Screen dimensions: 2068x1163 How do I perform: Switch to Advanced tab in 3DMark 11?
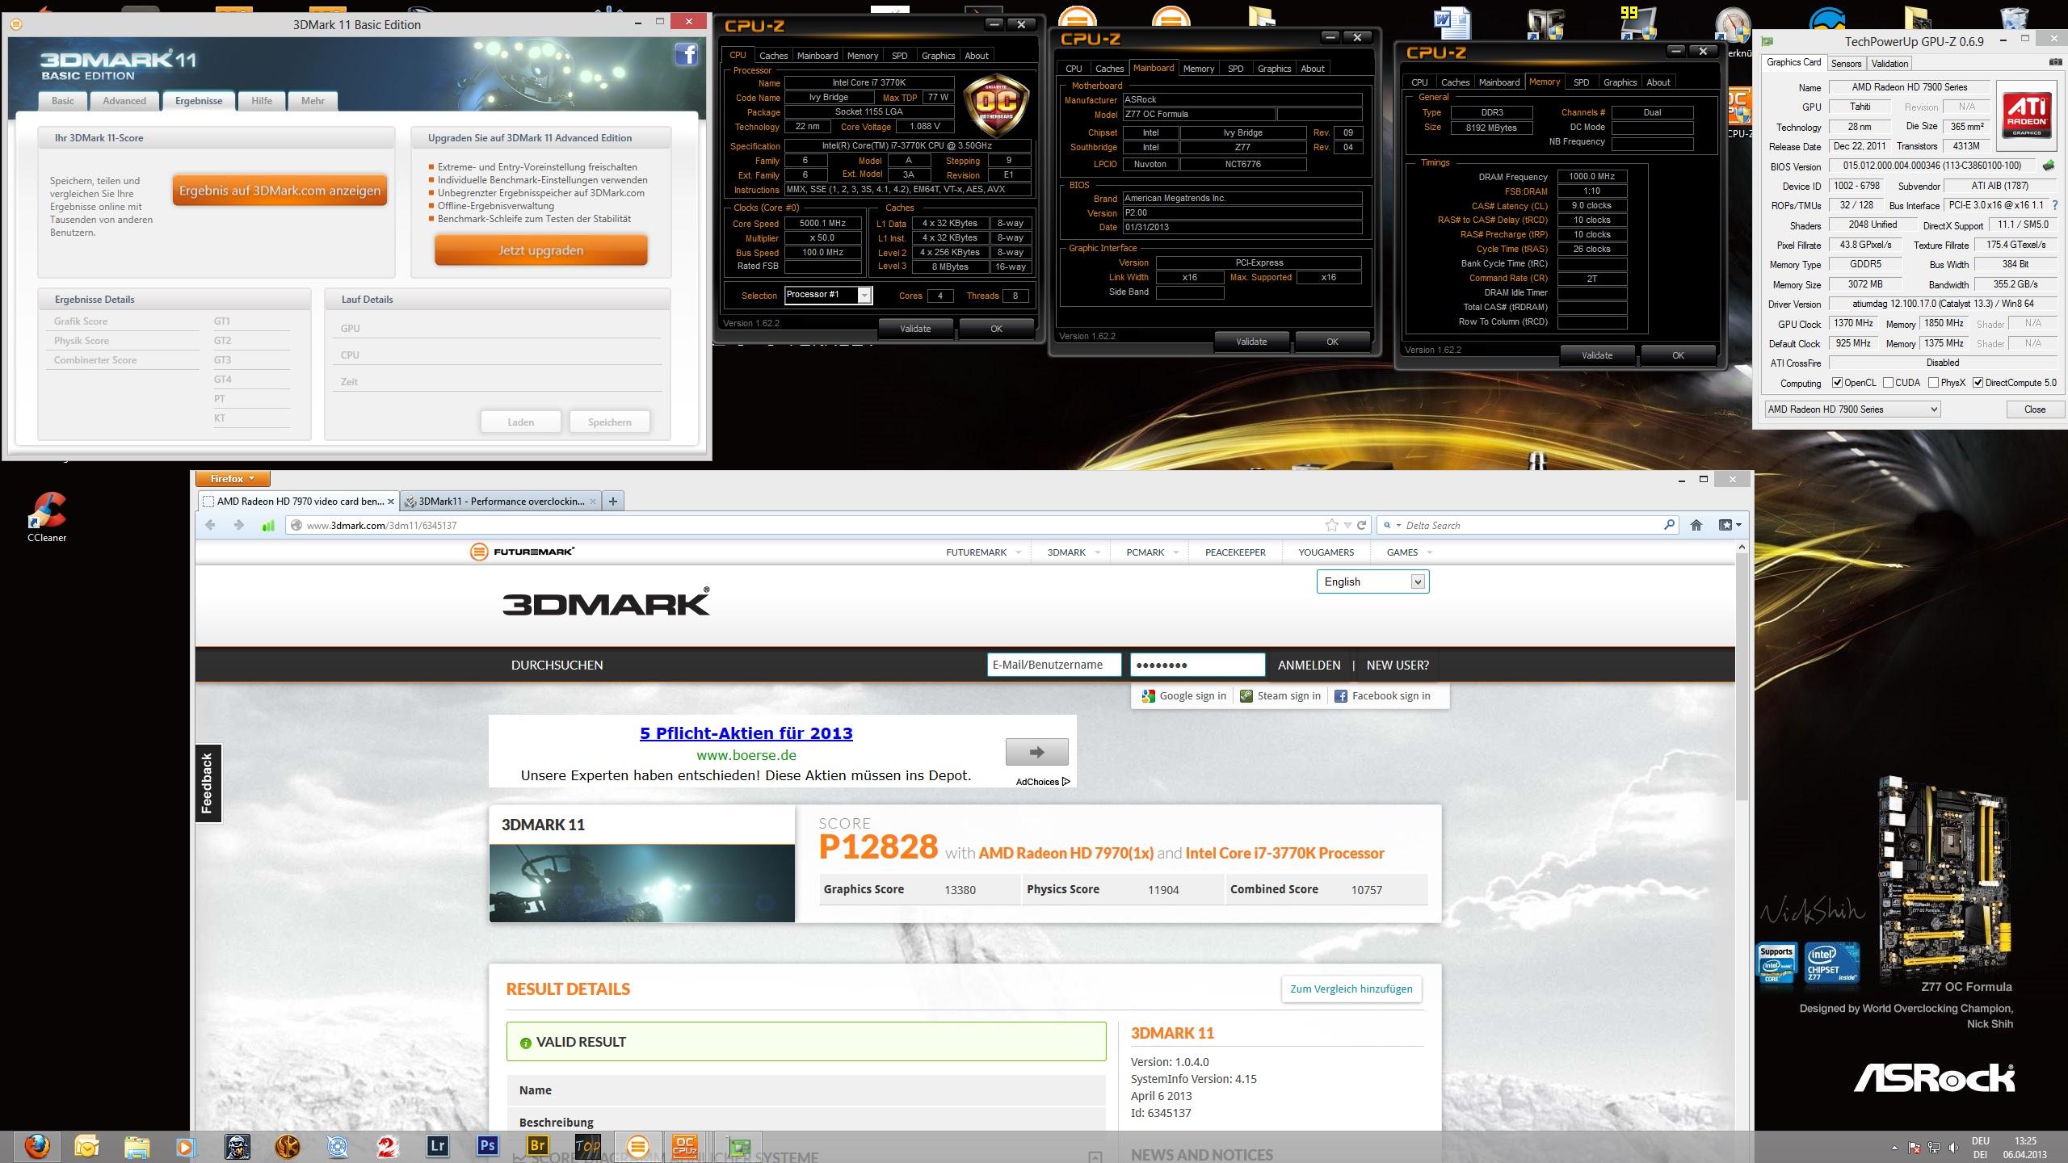[x=124, y=101]
